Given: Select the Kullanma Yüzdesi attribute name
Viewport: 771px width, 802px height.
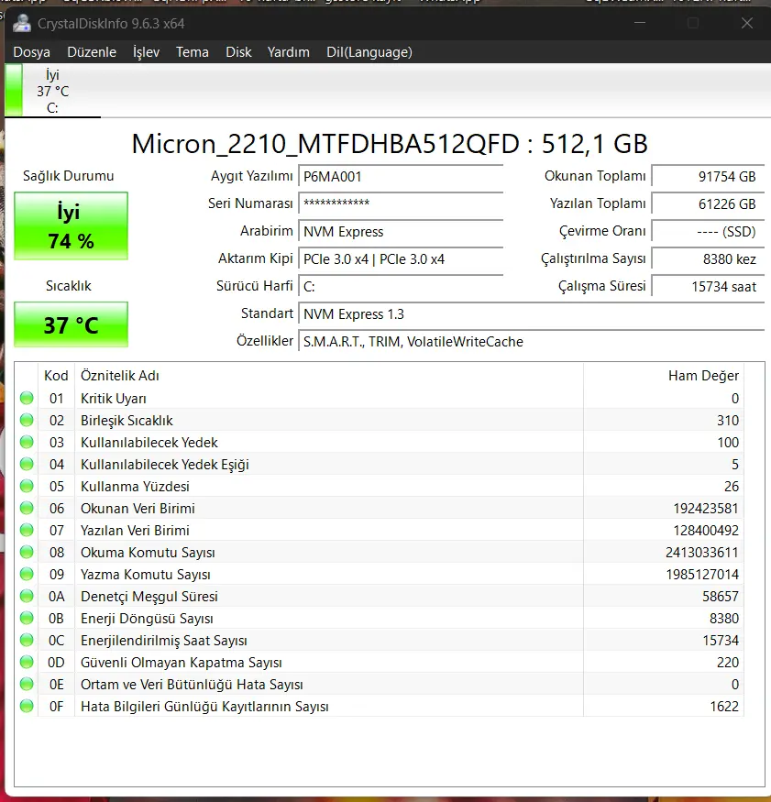Looking at the screenshot, I should [135, 487].
